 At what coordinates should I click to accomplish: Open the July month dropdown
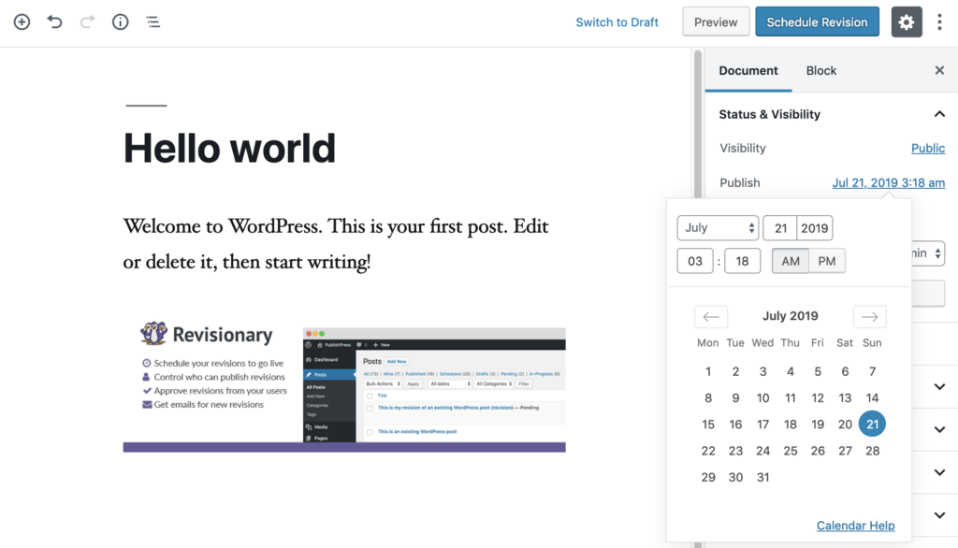pos(718,228)
